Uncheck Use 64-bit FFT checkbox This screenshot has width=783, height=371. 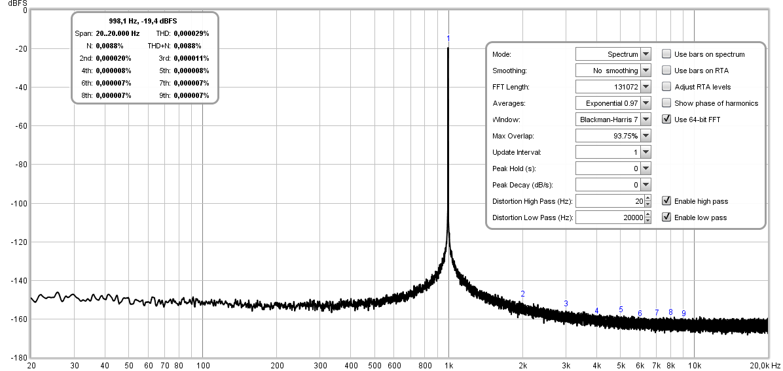666,120
